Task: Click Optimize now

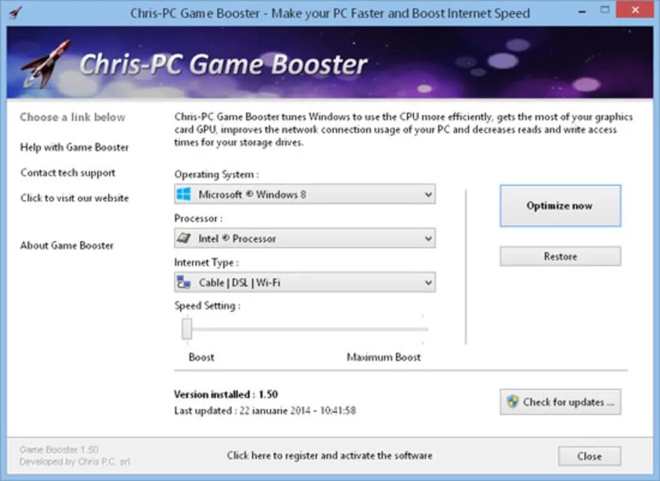Action: (x=559, y=206)
